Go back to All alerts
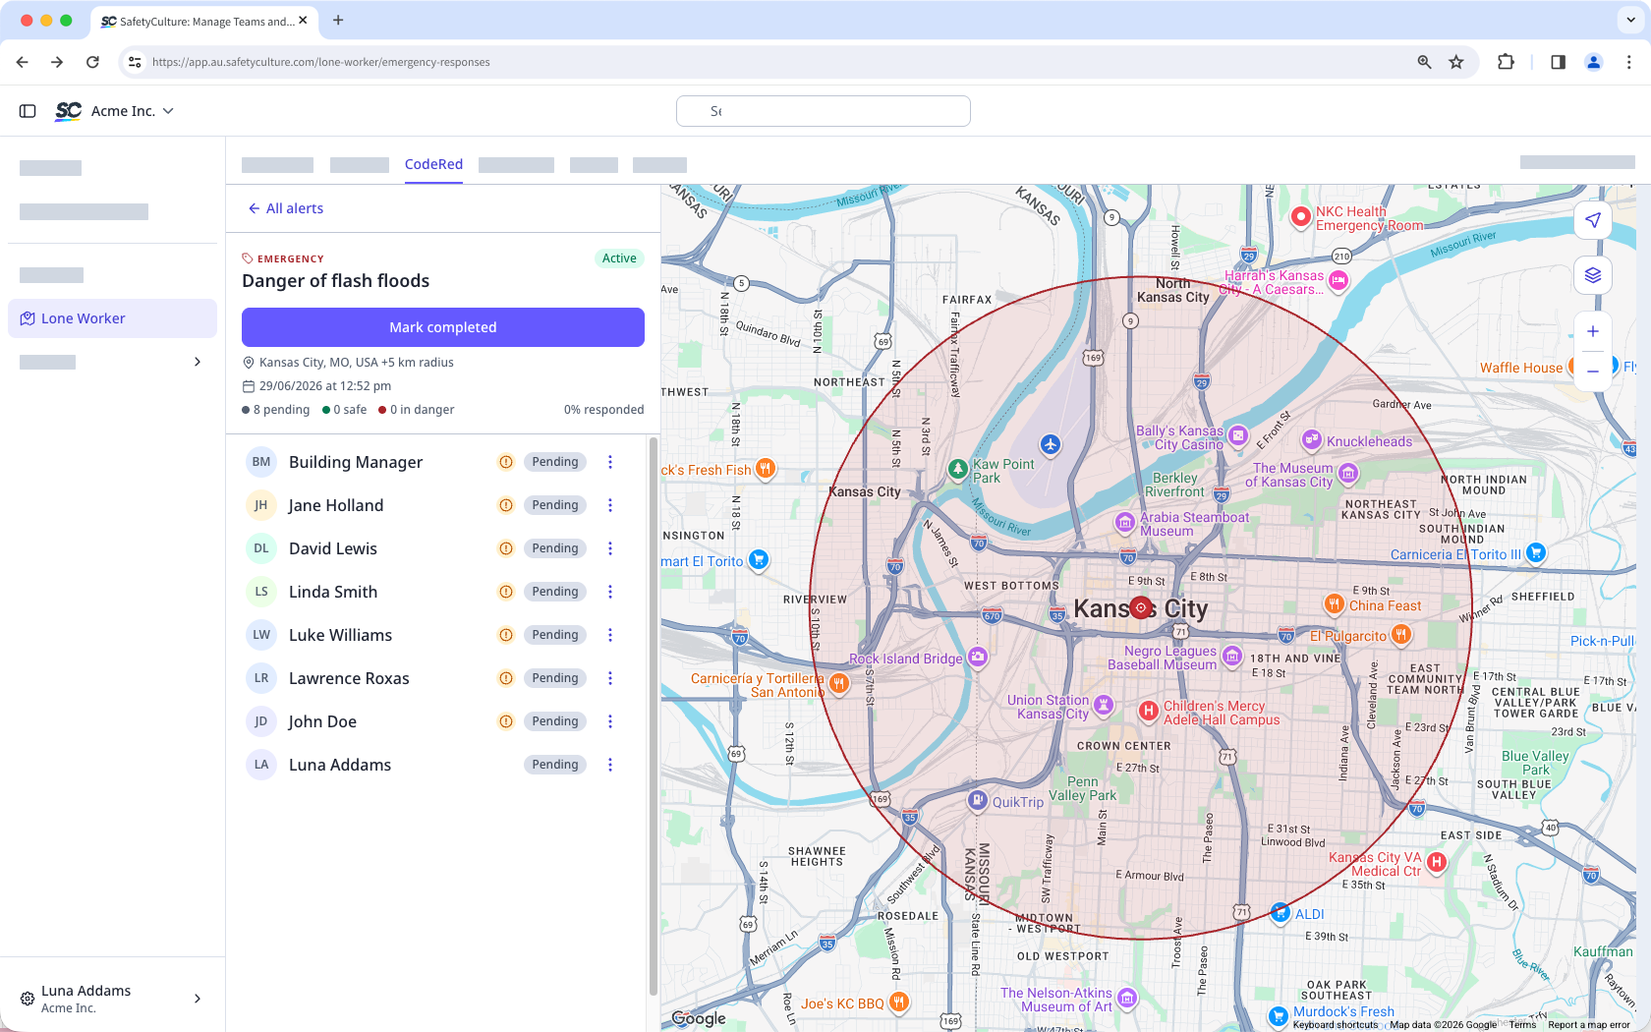Viewport: 1651px width, 1032px height. [286, 208]
